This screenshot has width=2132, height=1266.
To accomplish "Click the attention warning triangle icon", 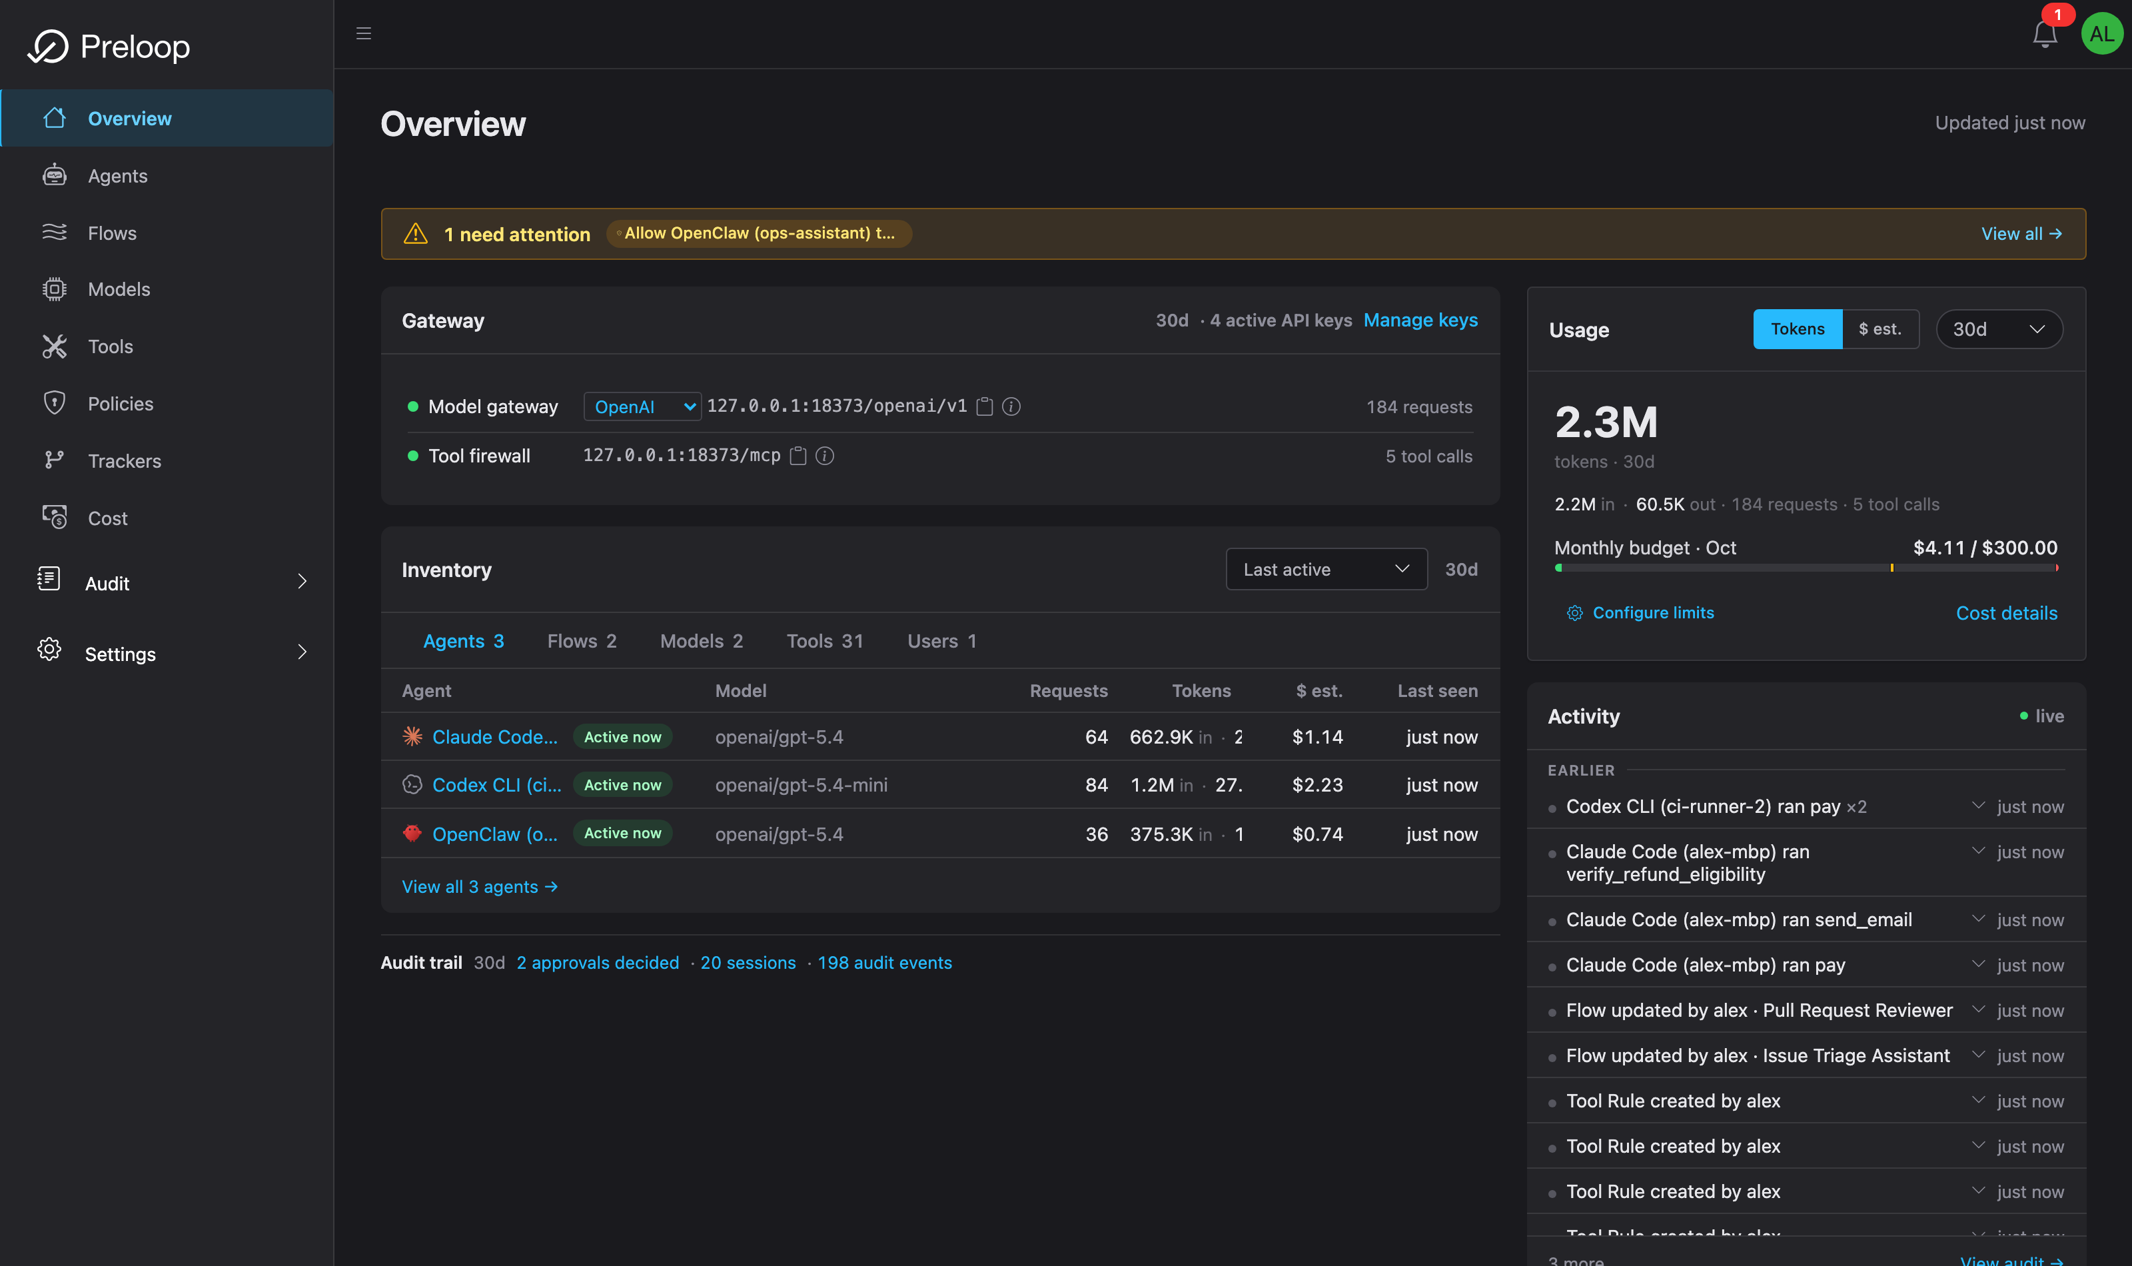I will pyautogui.click(x=415, y=233).
